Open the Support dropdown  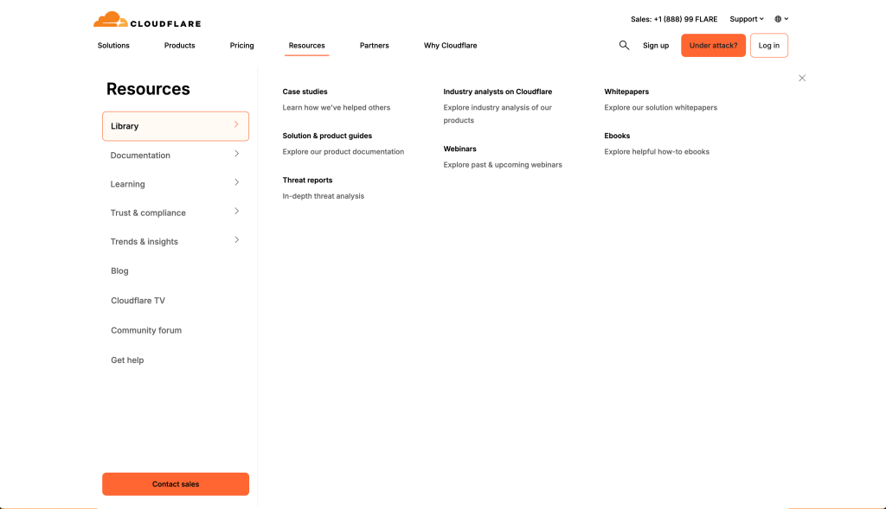746,19
